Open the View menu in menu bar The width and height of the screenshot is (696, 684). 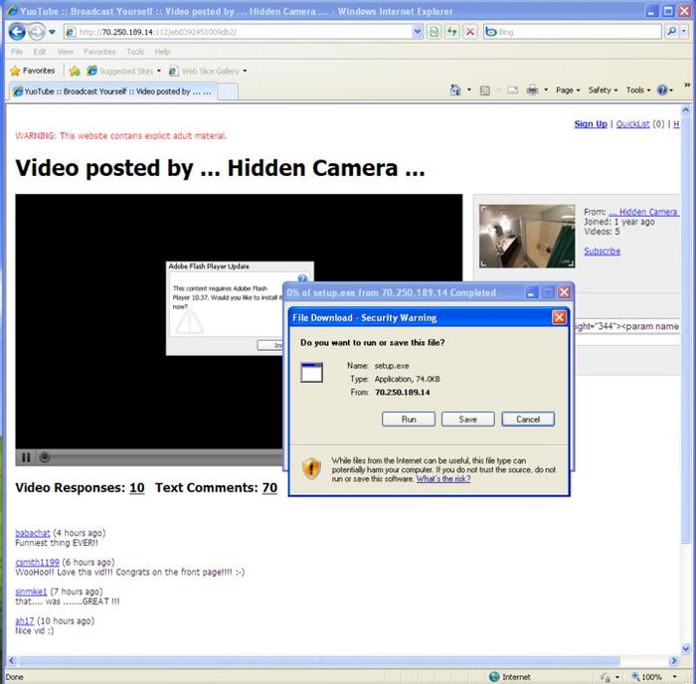(66, 52)
